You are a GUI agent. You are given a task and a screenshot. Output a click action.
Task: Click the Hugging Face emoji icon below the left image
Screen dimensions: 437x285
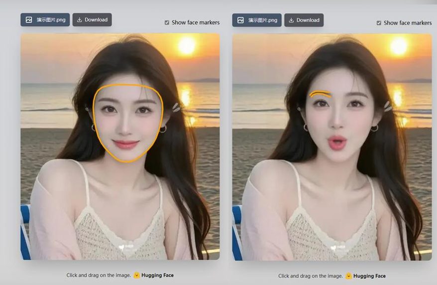136,276
